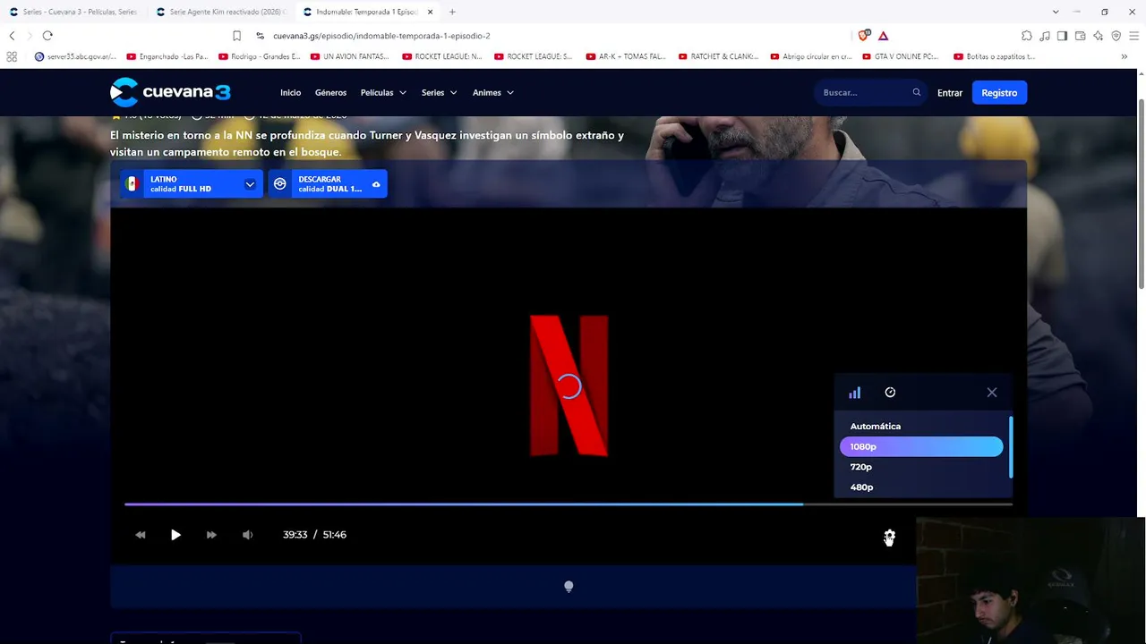Open the RATCHET & CLANK bookmark
The width and height of the screenshot is (1146, 644).
[x=718, y=56]
